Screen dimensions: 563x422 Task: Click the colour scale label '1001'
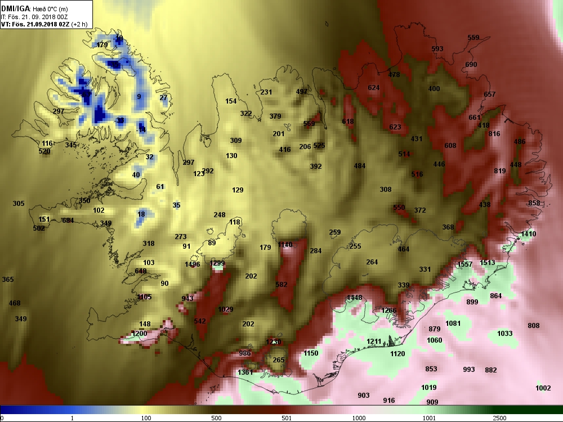429,418
